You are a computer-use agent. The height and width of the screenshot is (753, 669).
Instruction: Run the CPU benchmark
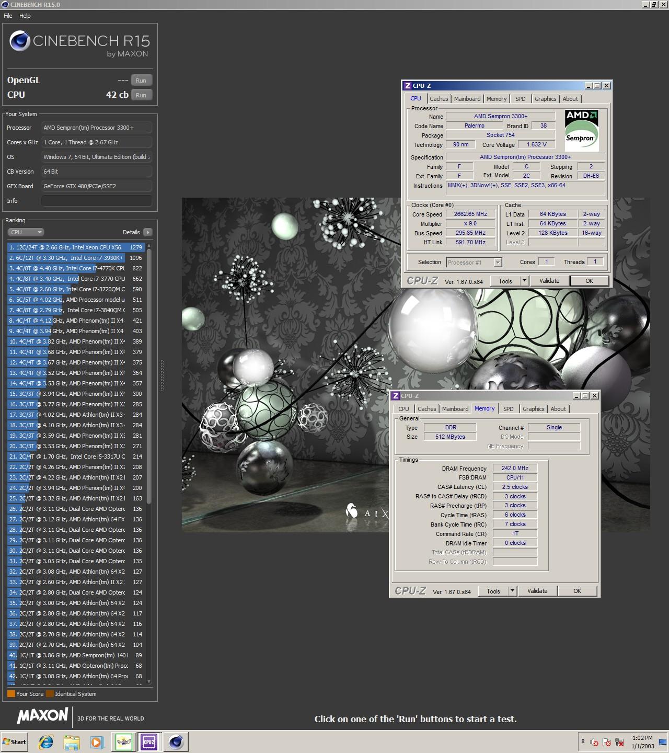point(141,95)
